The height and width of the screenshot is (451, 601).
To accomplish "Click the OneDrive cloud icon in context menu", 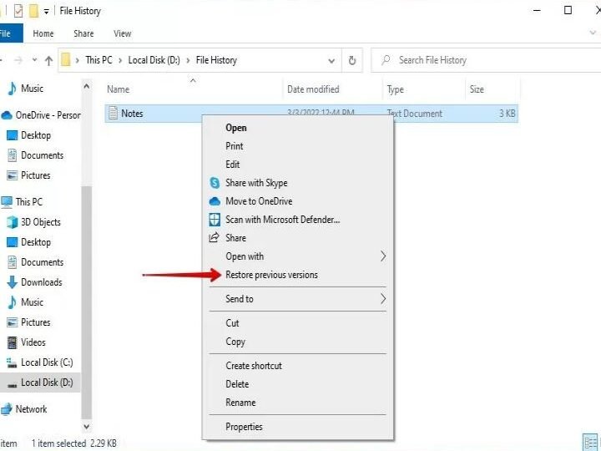I will 215,201.
